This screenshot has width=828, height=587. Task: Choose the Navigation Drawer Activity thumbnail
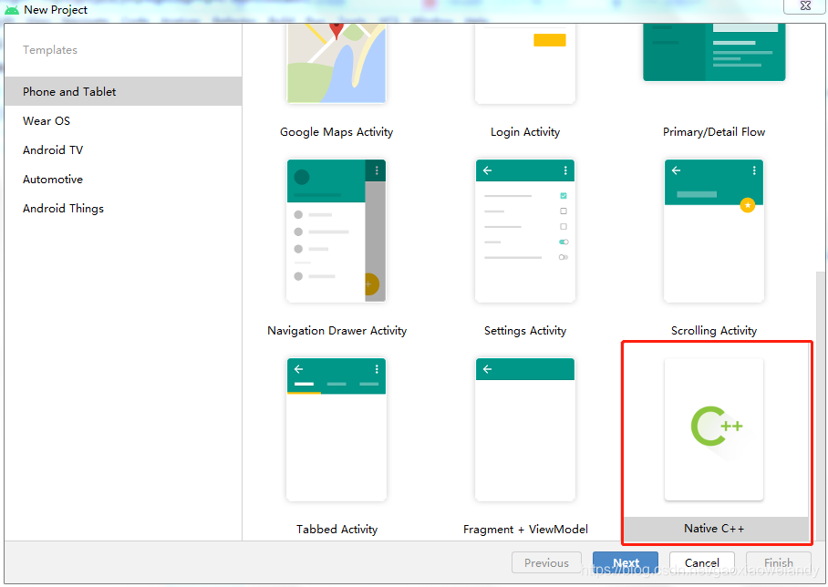coord(336,231)
